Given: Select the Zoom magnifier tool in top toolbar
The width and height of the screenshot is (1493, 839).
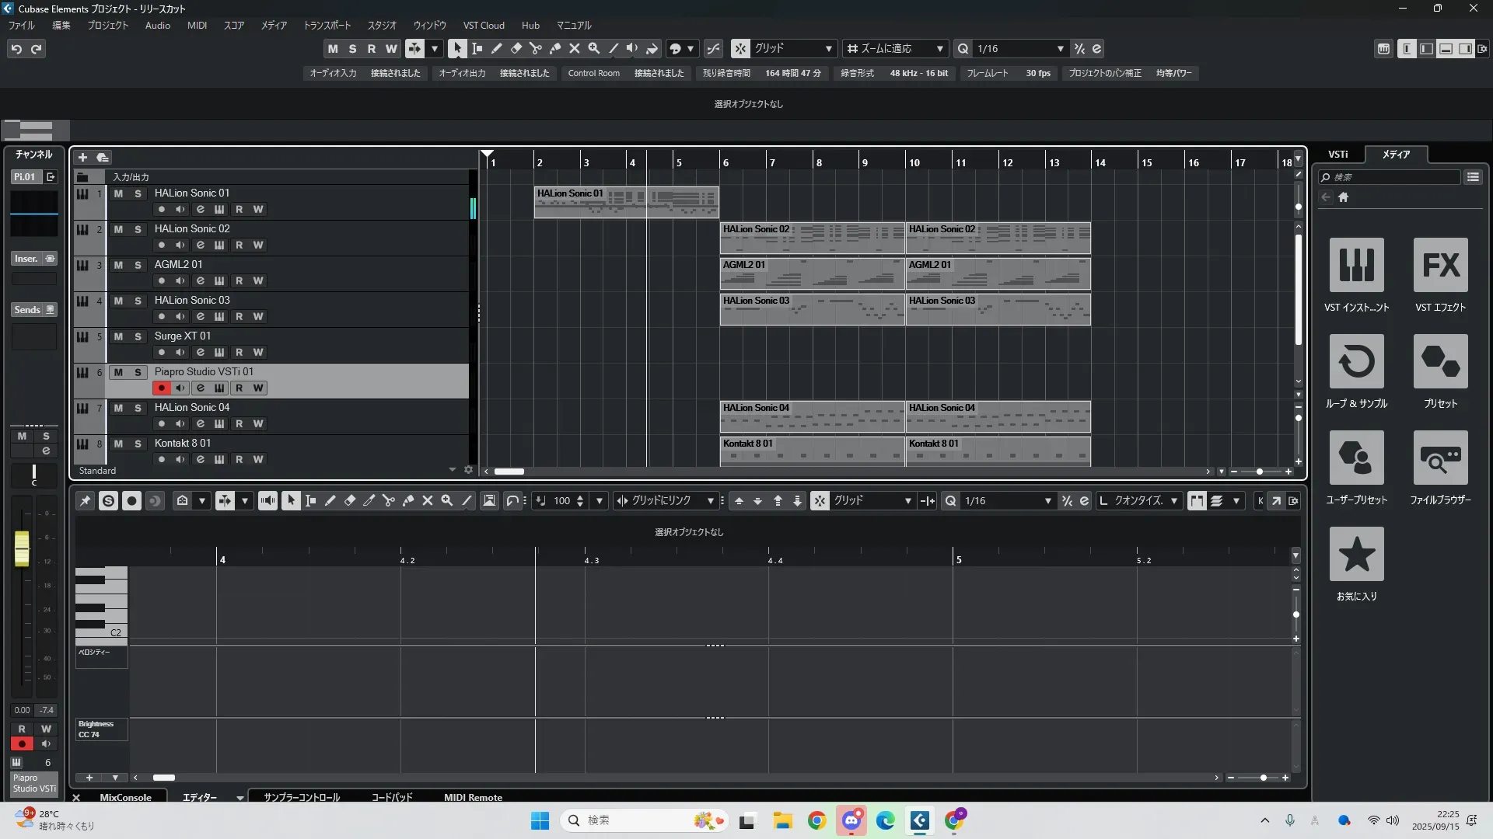Looking at the screenshot, I should click(594, 49).
